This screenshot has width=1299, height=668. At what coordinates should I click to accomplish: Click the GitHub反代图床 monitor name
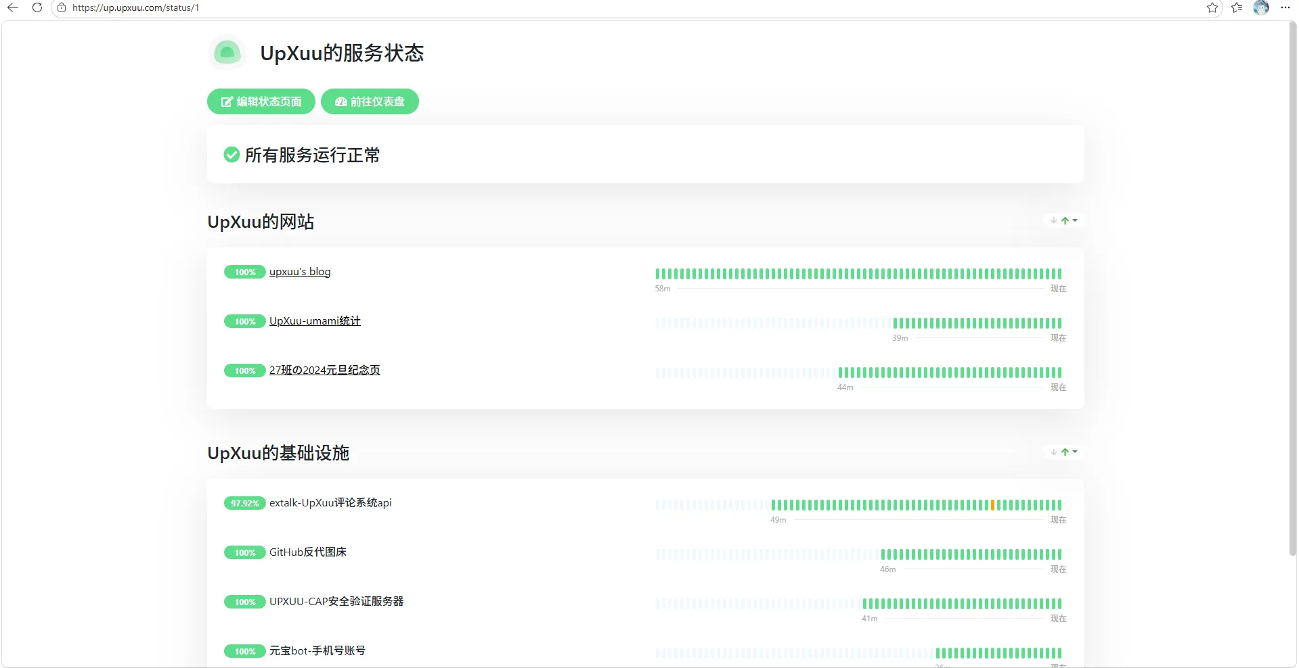point(308,552)
